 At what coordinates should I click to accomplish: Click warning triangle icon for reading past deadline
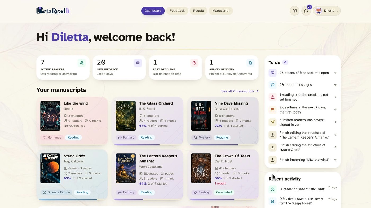tap(272, 97)
